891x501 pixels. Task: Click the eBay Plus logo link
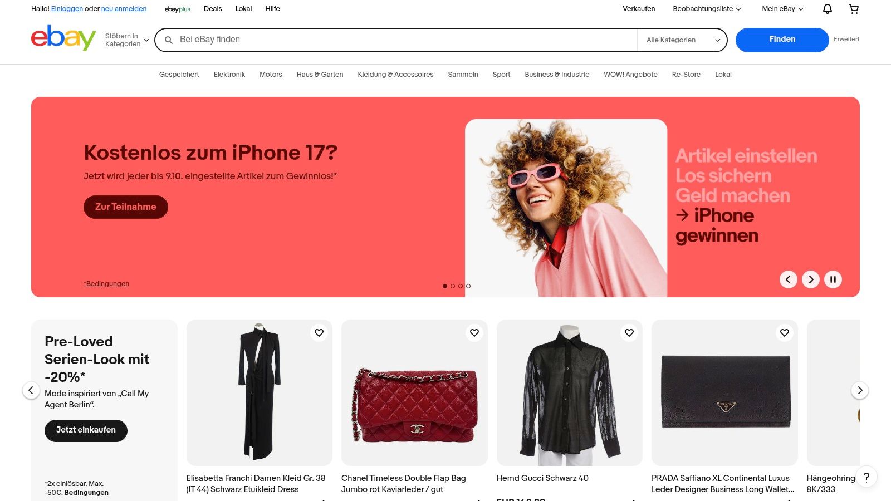click(178, 9)
